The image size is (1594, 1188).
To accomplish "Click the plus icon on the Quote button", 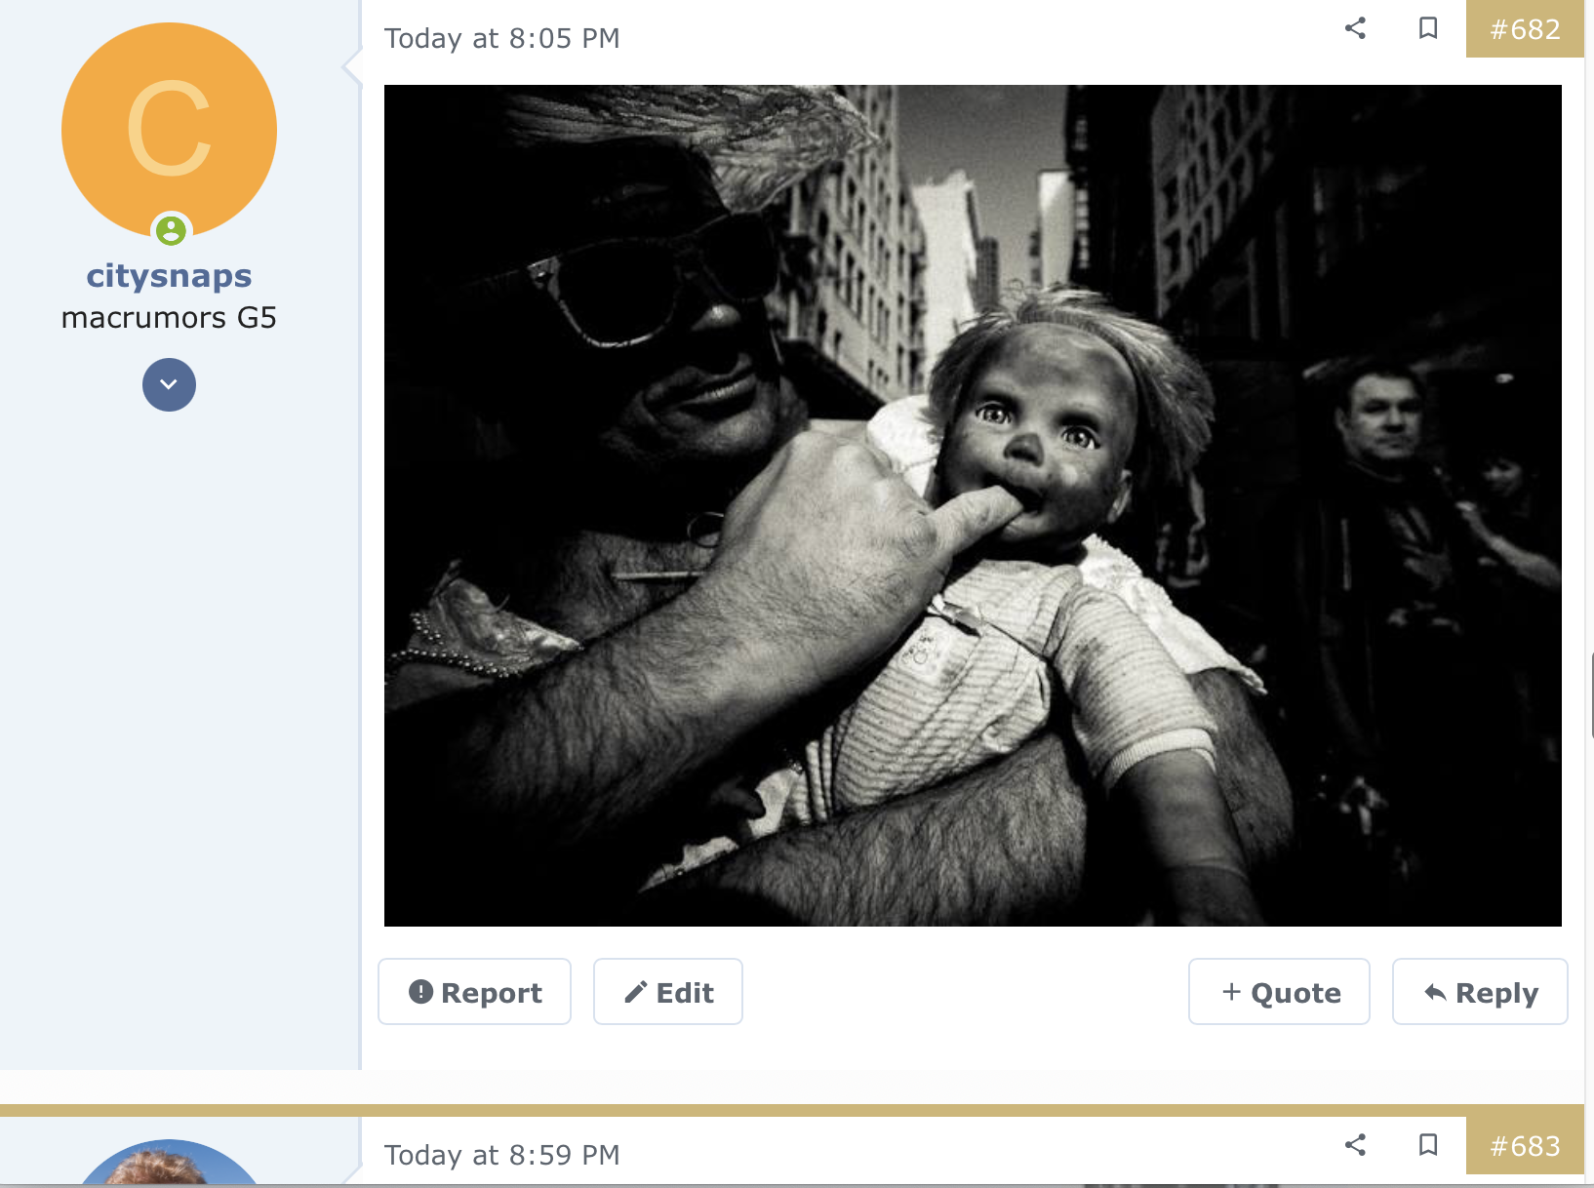I will pyautogui.click(x=1231, y=991).
